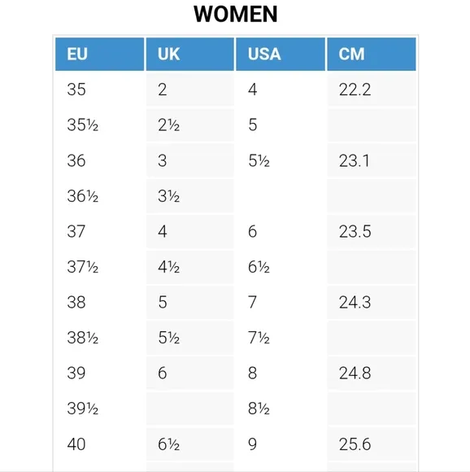Image resolution: width=470 pixels, height=472 pixels.
Task: Select EU size 37 cell
Action: [x=99, y=231]
